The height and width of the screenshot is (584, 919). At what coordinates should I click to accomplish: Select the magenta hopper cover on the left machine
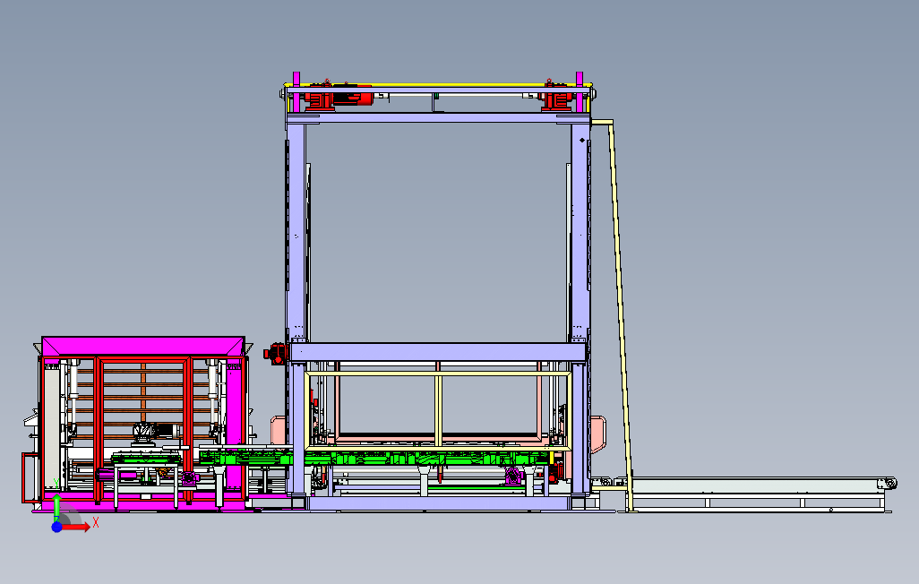click(143, 346)
